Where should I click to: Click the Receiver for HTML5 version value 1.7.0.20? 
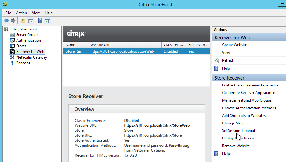pos(130,155)
